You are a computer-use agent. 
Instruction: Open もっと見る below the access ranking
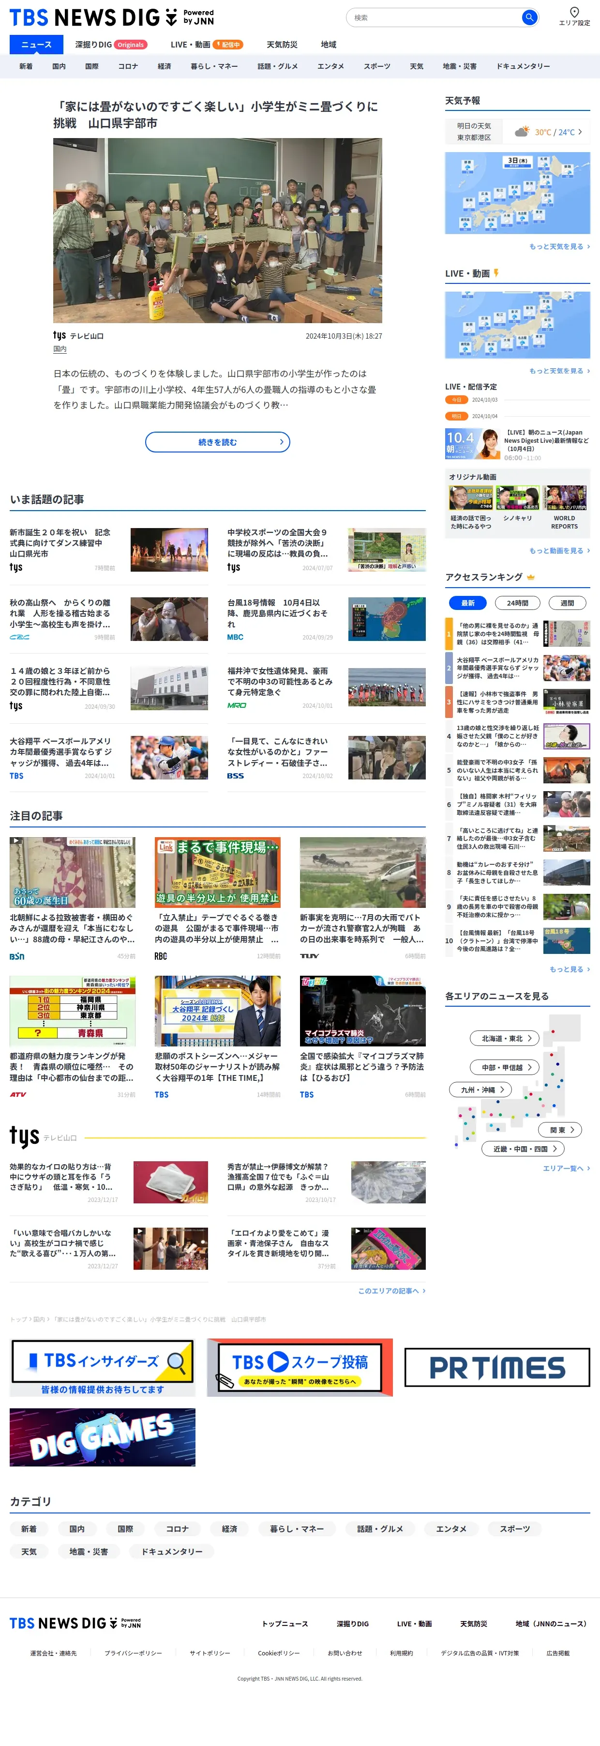[570, 969]
